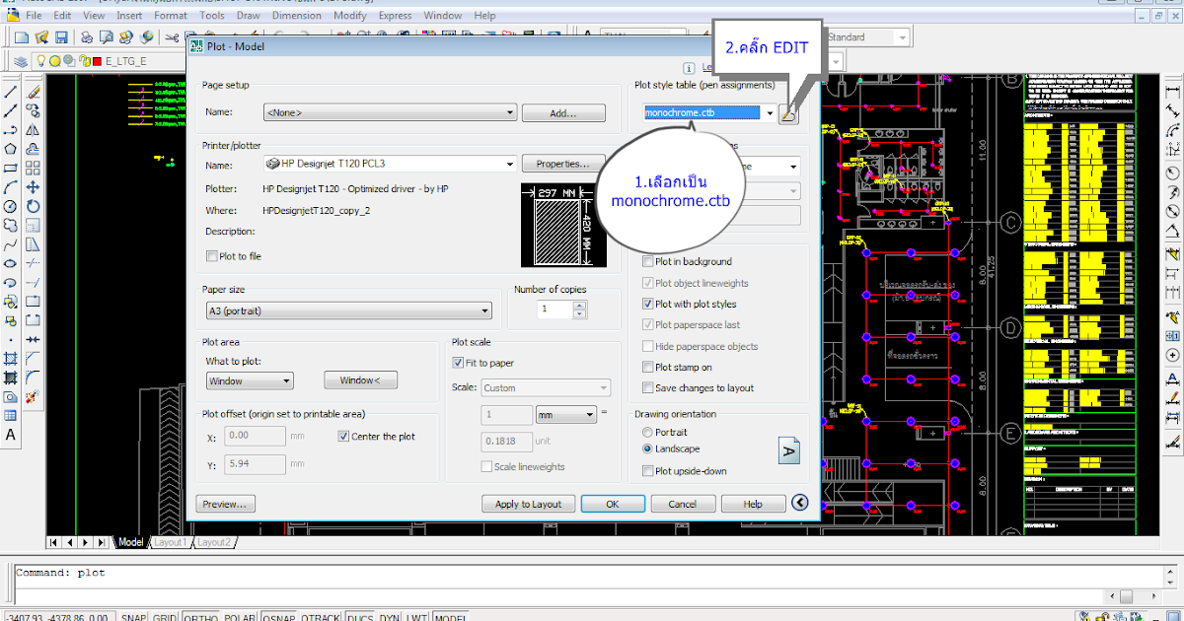
Task: Toggle the layer on/off lightbulb icon
Action: click(41, 61)
